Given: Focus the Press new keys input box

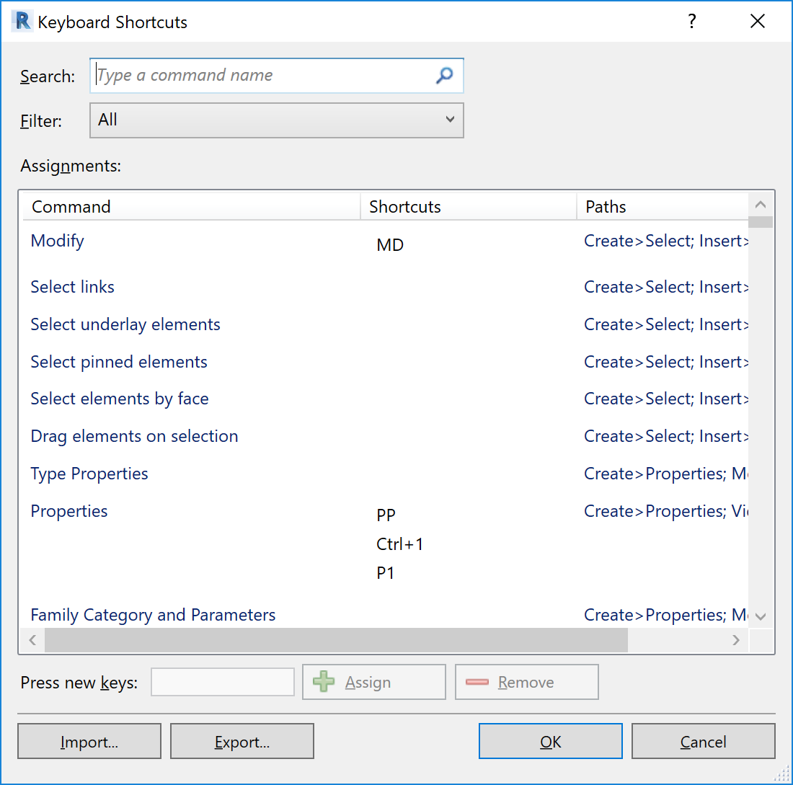Looking at the screenshot, I should coord(223,682).
